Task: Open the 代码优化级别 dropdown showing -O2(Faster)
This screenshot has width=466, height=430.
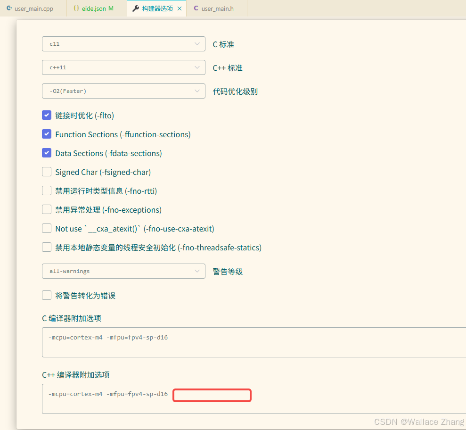Action: (x=123, y=91)
